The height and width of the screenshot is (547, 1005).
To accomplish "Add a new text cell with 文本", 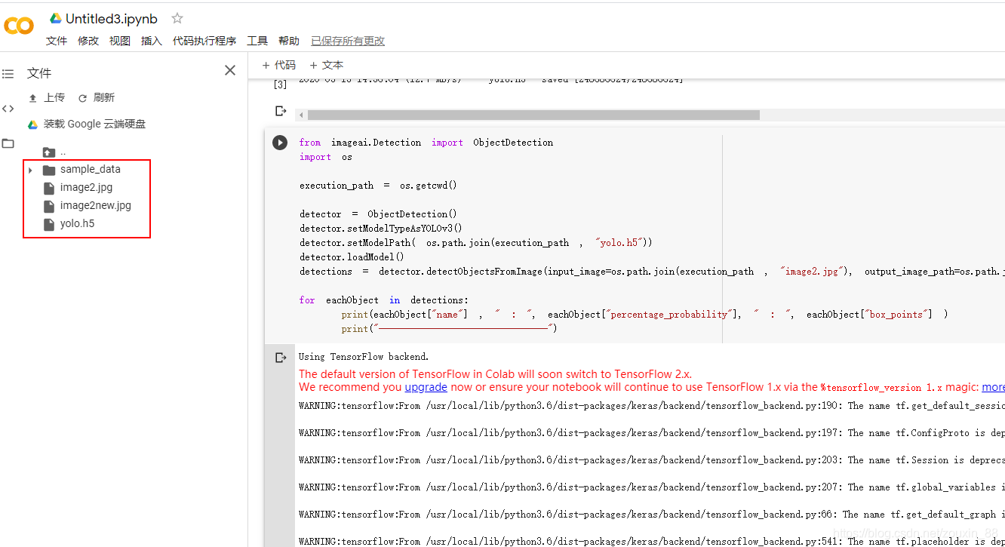I will click(326, 65).
